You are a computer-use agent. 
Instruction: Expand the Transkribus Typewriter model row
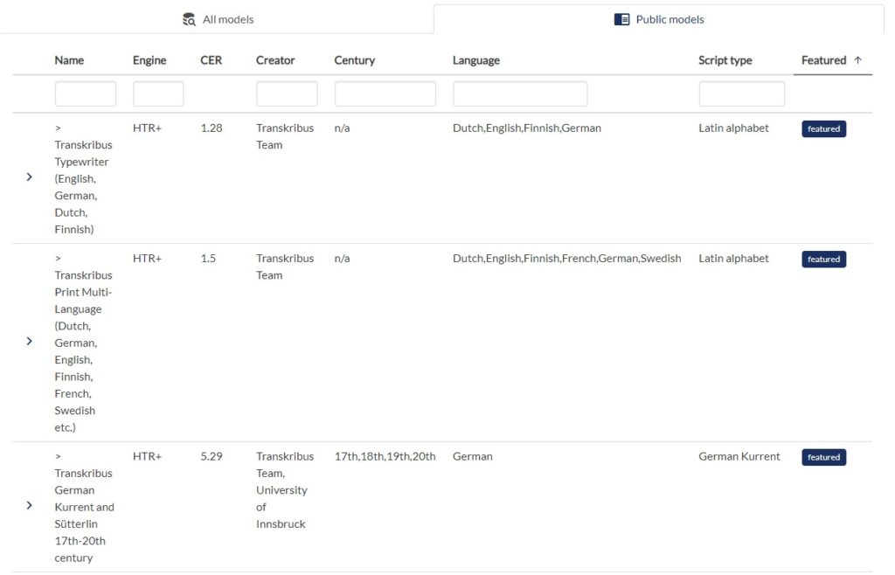[29, 177]
